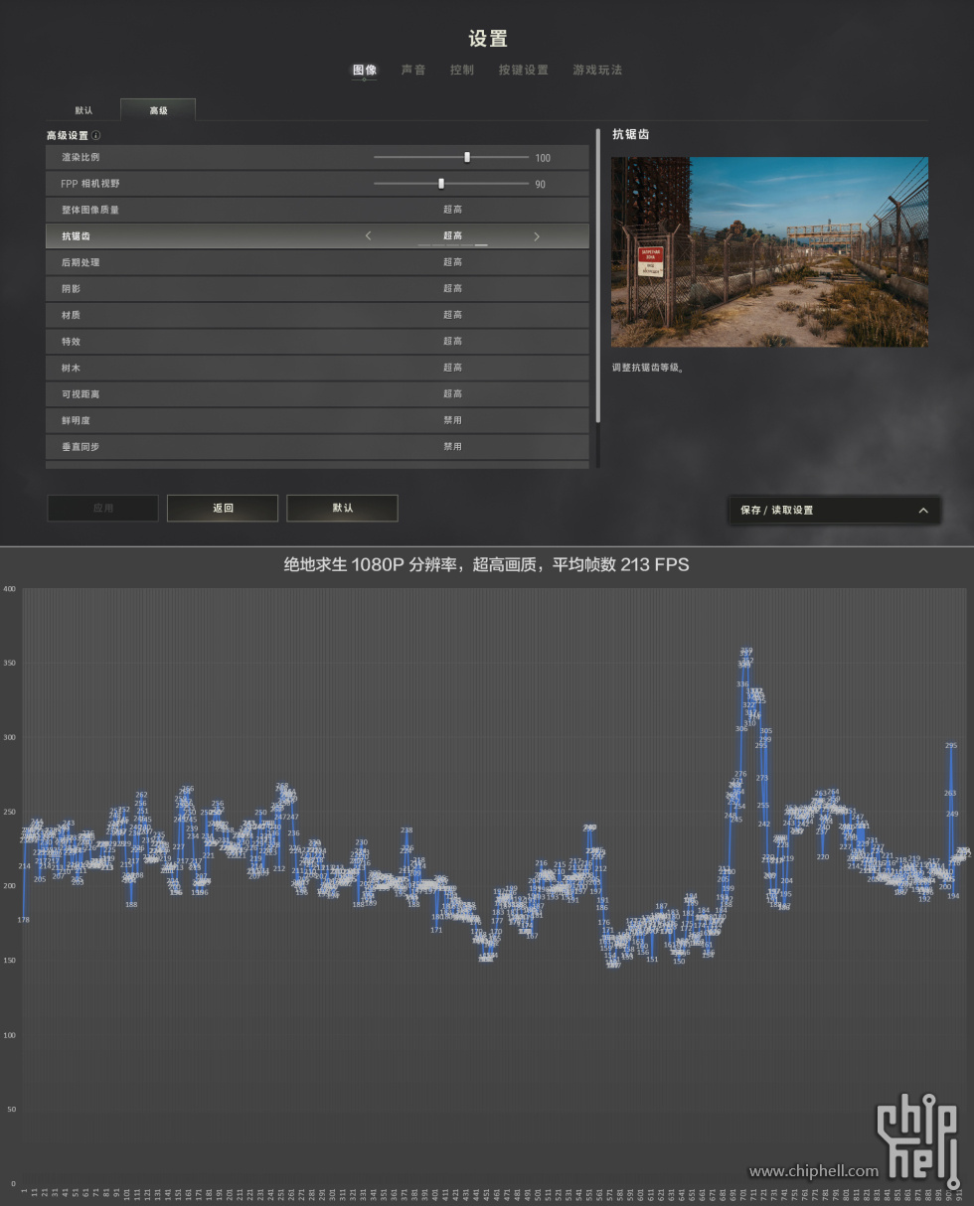Select the 可视距离 setting row
974x1206 pixels.
[317, 394]
